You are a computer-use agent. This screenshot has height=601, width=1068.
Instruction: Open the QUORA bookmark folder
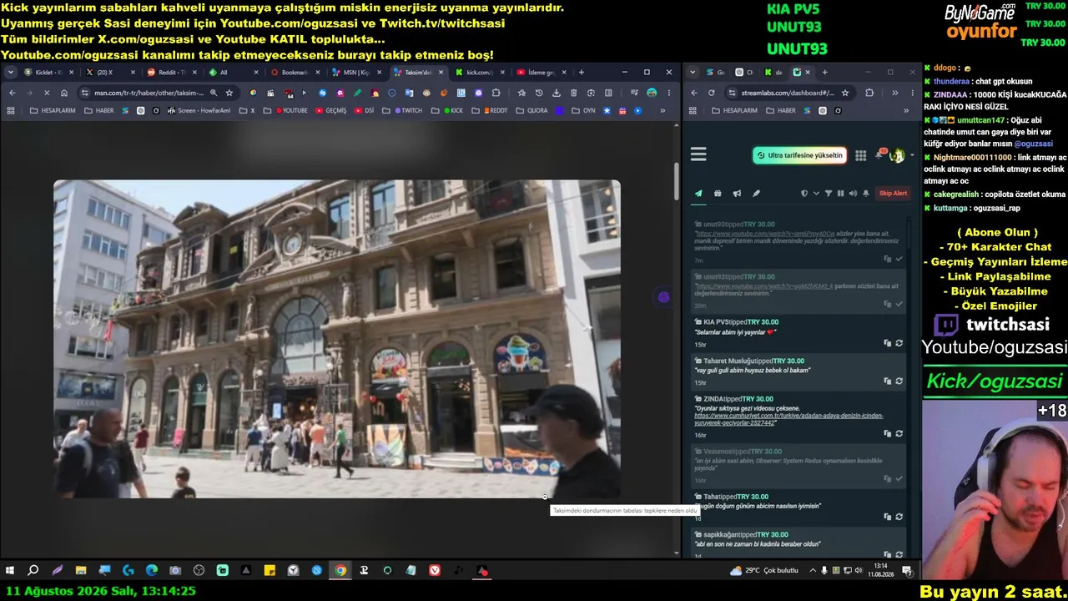point(531,111)
